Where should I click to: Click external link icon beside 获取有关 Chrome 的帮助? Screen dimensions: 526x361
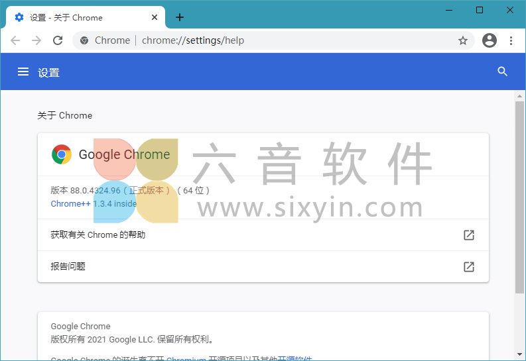[469, 235]
